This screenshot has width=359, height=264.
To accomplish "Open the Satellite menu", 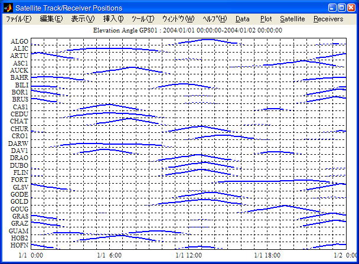I will point(292,19).
